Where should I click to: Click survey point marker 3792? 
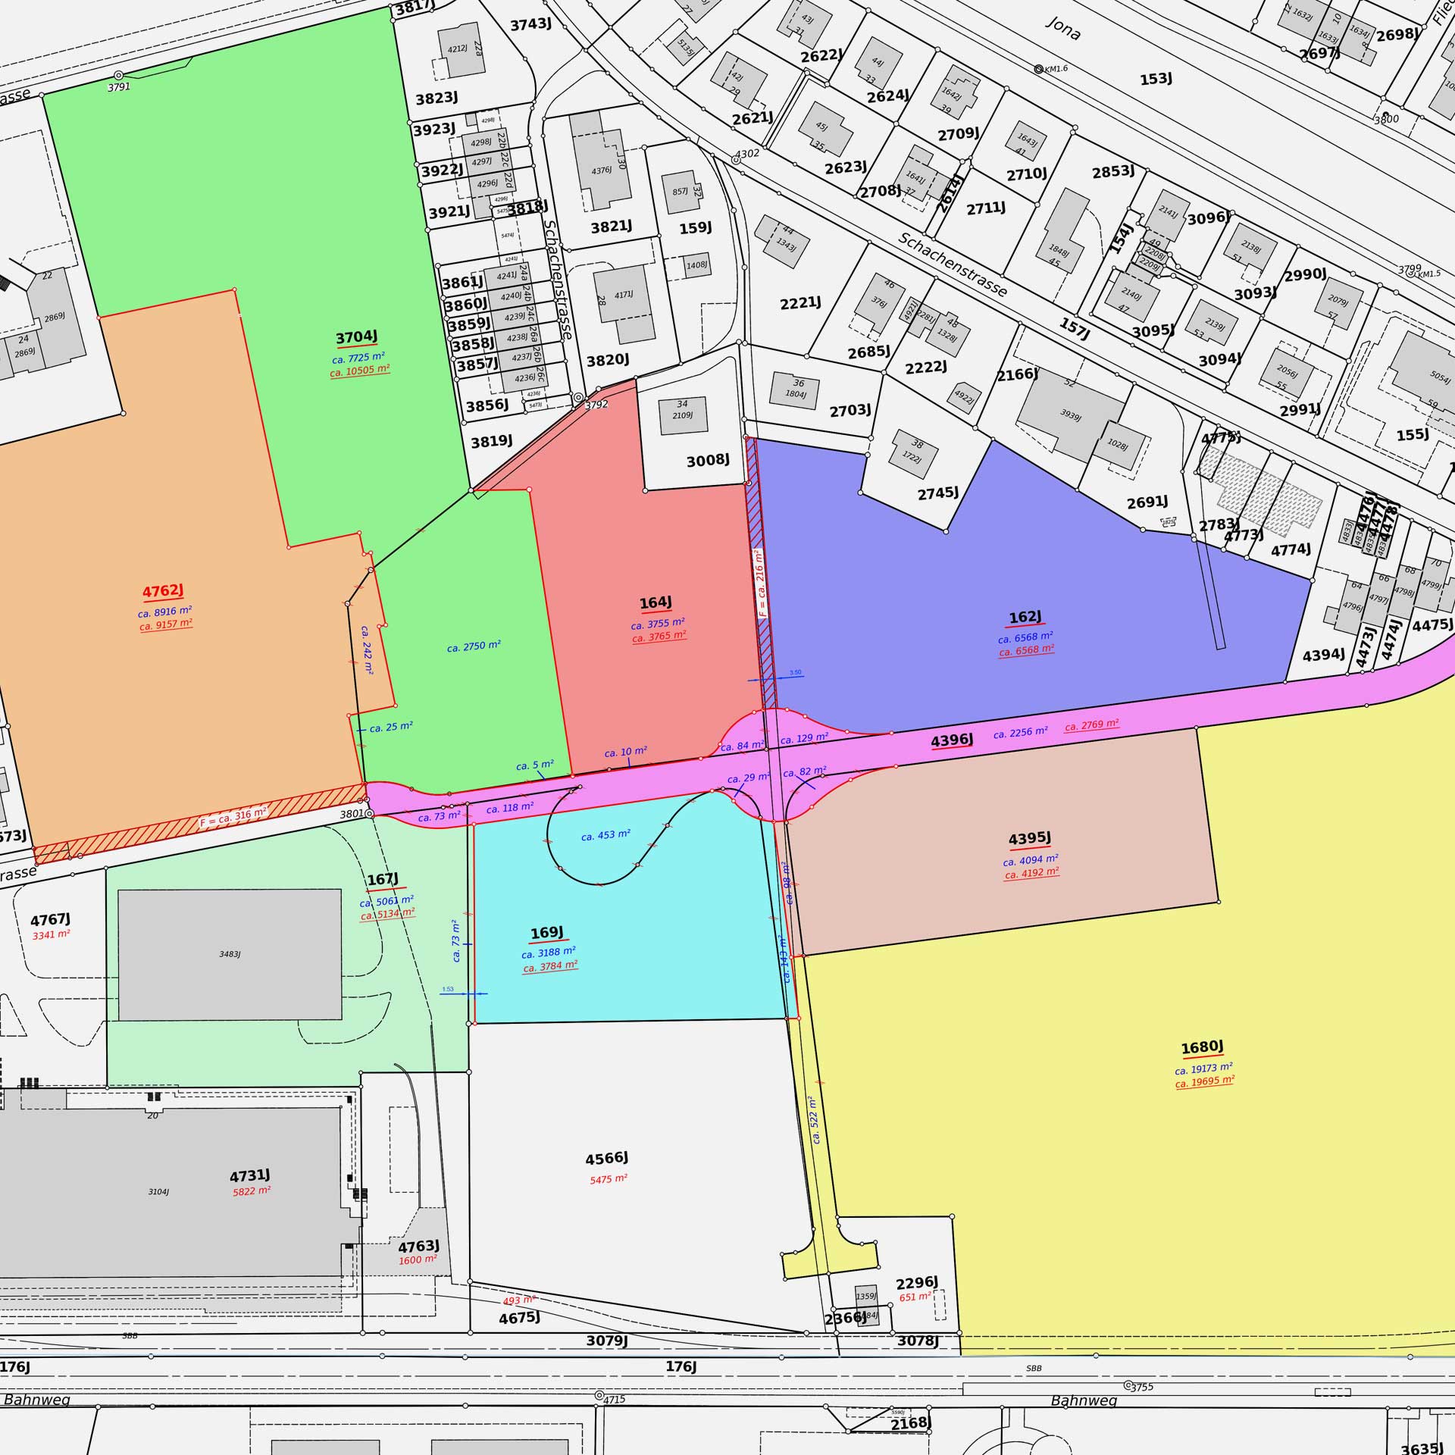pyautogui.click(x=578, y=397)
